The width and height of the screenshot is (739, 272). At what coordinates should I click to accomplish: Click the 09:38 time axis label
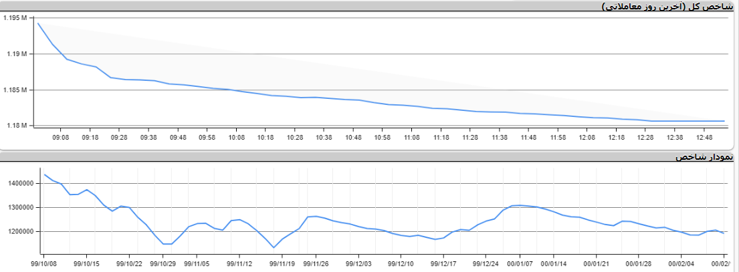tap(148, 137)
